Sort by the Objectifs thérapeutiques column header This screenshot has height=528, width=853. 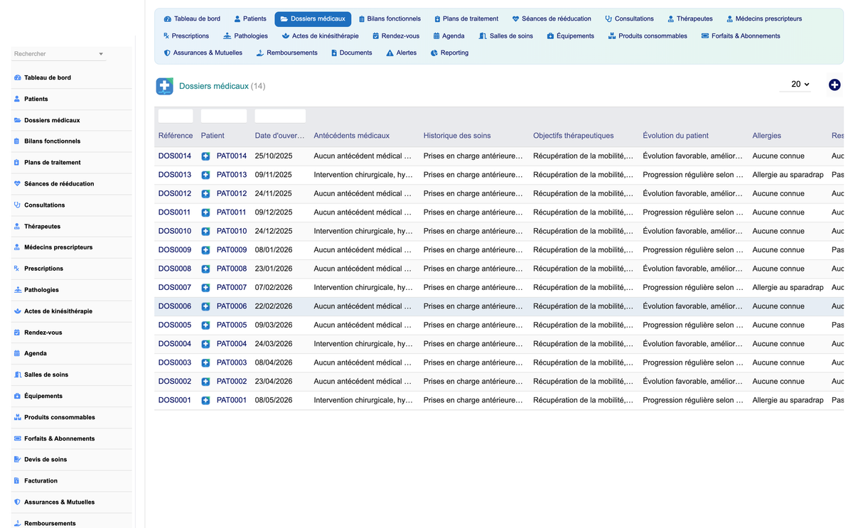click(574, 136)
